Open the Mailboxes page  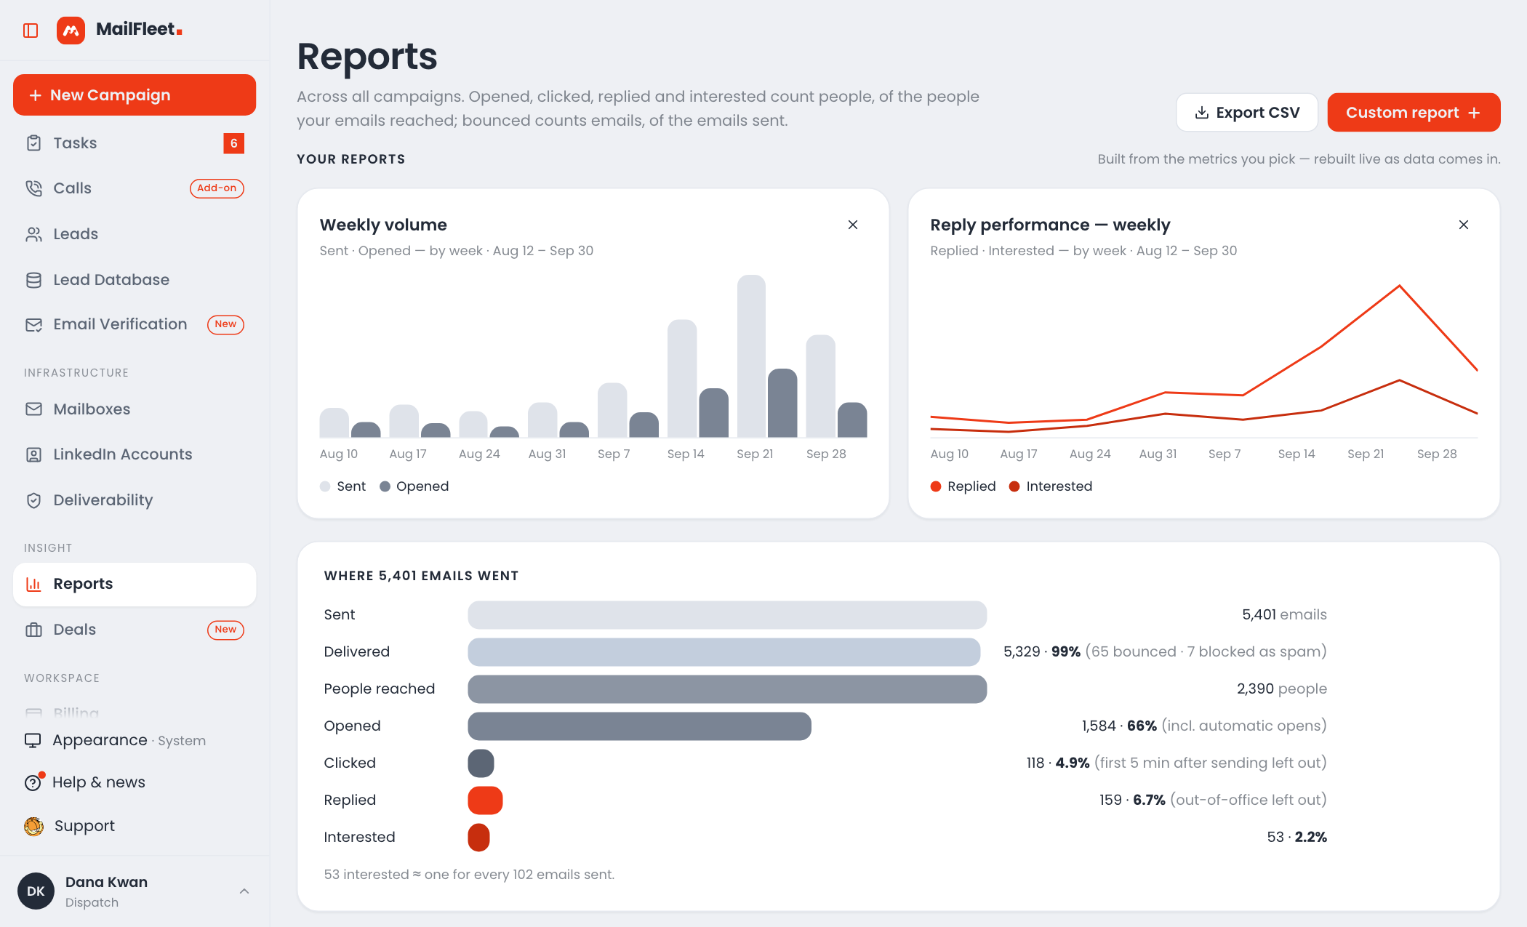pos(135,409)
